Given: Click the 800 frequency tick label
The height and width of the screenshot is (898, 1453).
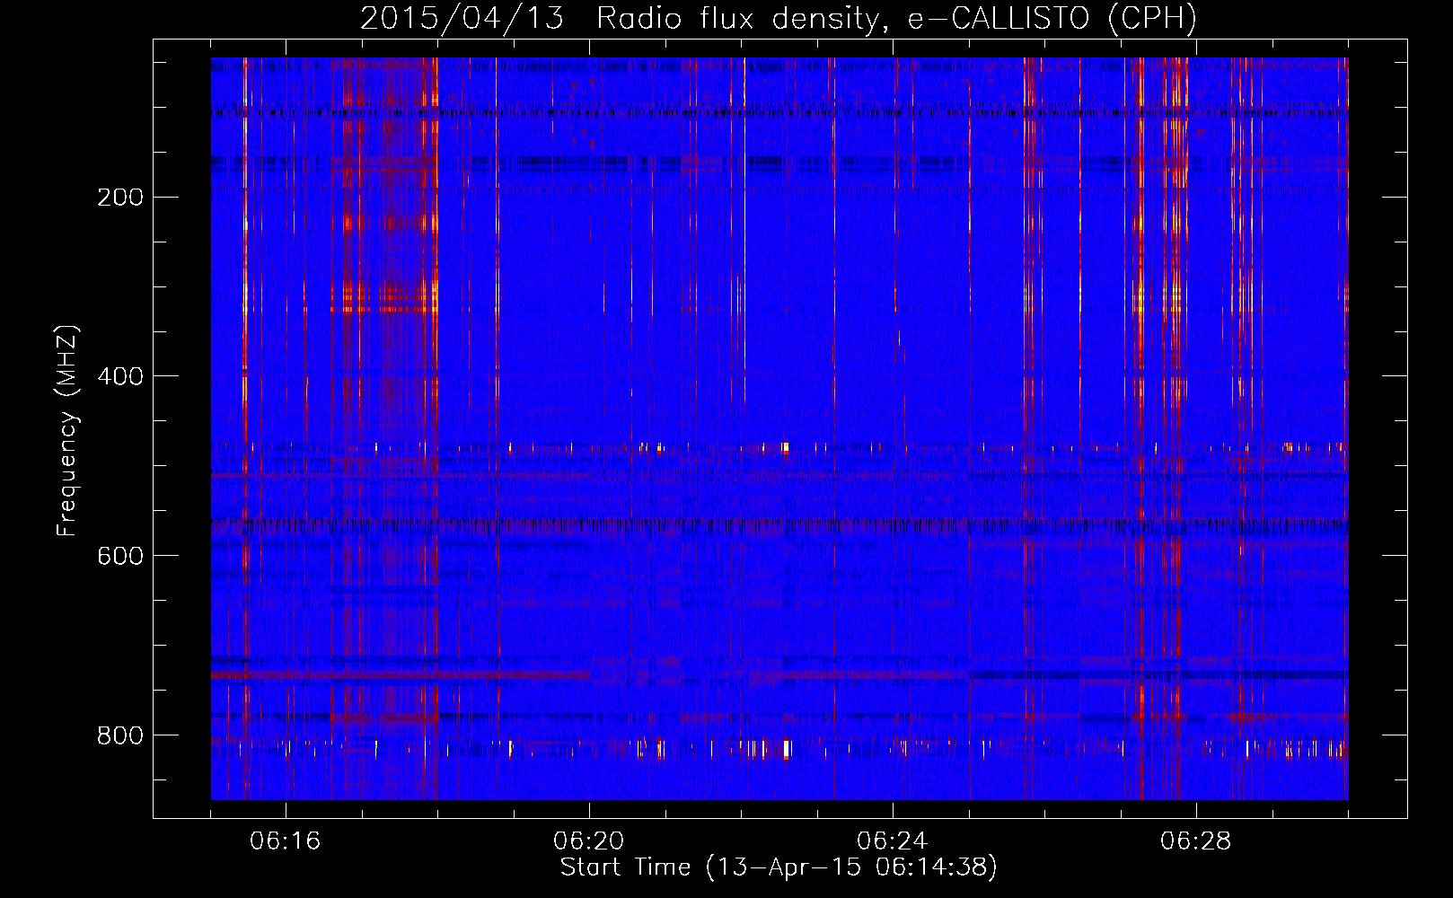Looking at the screenshot, I should (120, 735).
